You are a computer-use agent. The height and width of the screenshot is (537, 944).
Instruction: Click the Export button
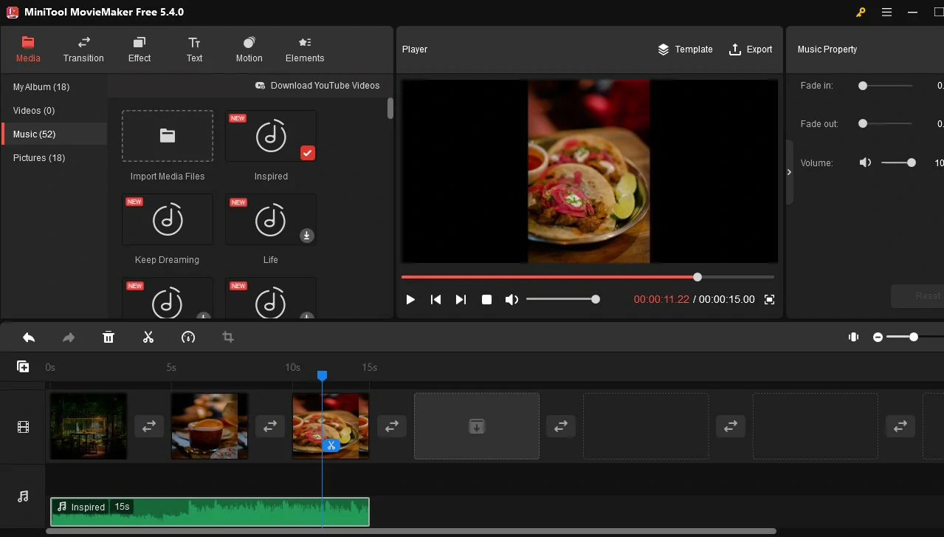pyautogui.click(x=751, y=49)
